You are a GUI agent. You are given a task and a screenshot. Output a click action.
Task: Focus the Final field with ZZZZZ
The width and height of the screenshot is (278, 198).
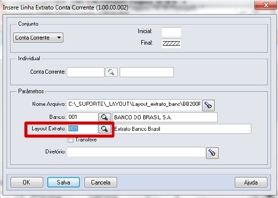171,43
